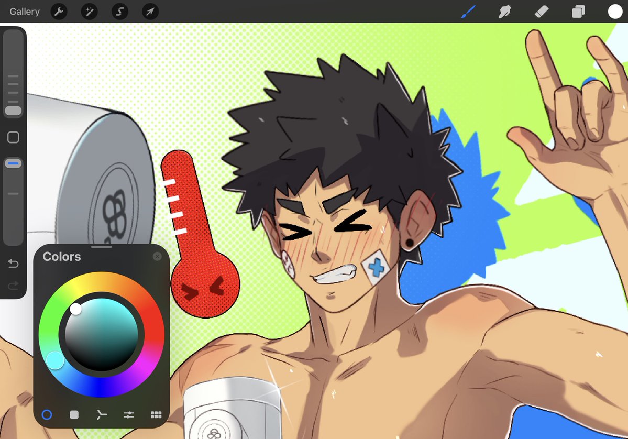Select the Smudge tool
The image size is (628, 439).
pos(504,12)
